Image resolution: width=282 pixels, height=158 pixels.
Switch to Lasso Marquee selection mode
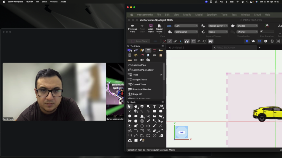point(199,41)
